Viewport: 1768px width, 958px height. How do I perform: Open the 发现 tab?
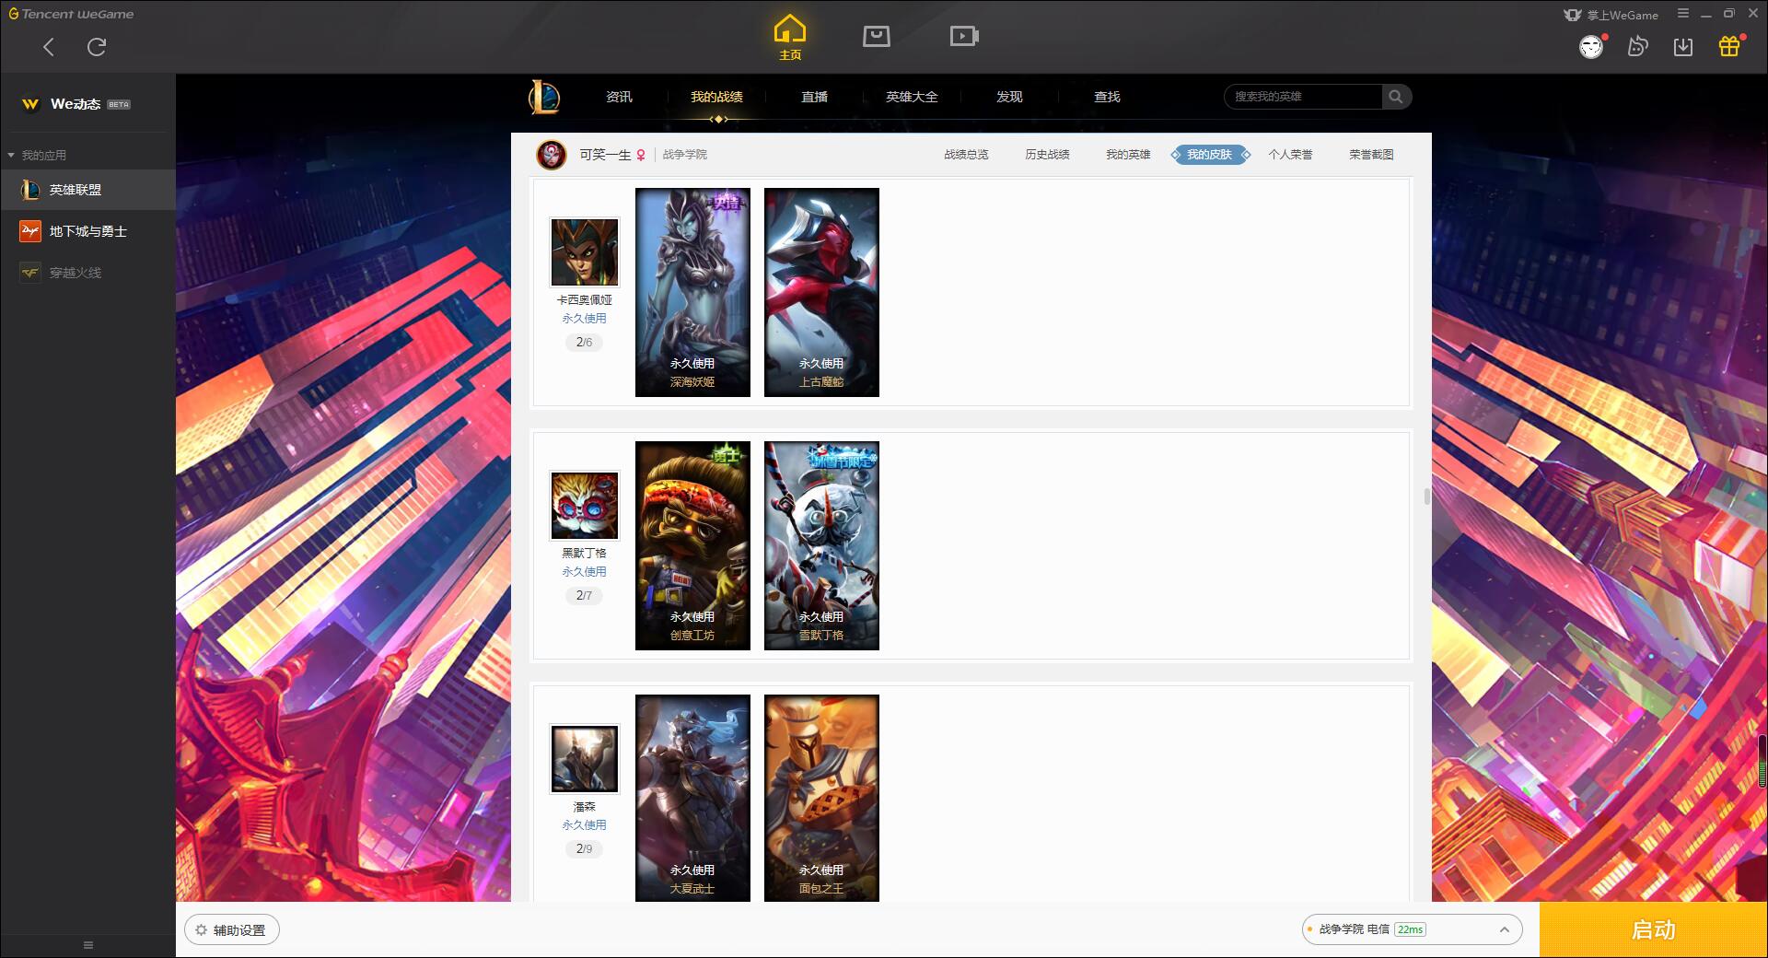click(x=1009, y=97)
